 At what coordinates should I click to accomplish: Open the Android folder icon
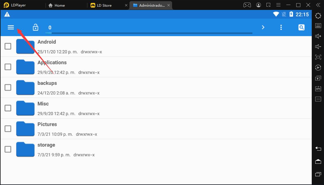pyautogui.click(x=25, y=46)
